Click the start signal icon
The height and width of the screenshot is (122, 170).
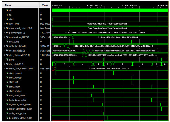tap(7, 19)
